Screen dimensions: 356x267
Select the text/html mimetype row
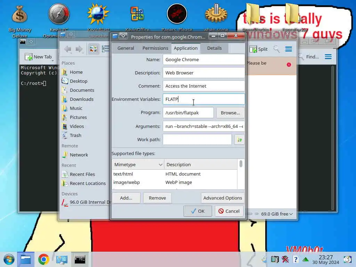pos(175,174)
